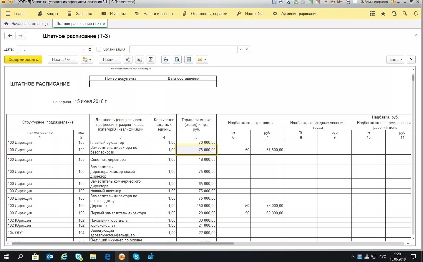
Task: Close the report form with the x
Action: [x=416, y=35]
